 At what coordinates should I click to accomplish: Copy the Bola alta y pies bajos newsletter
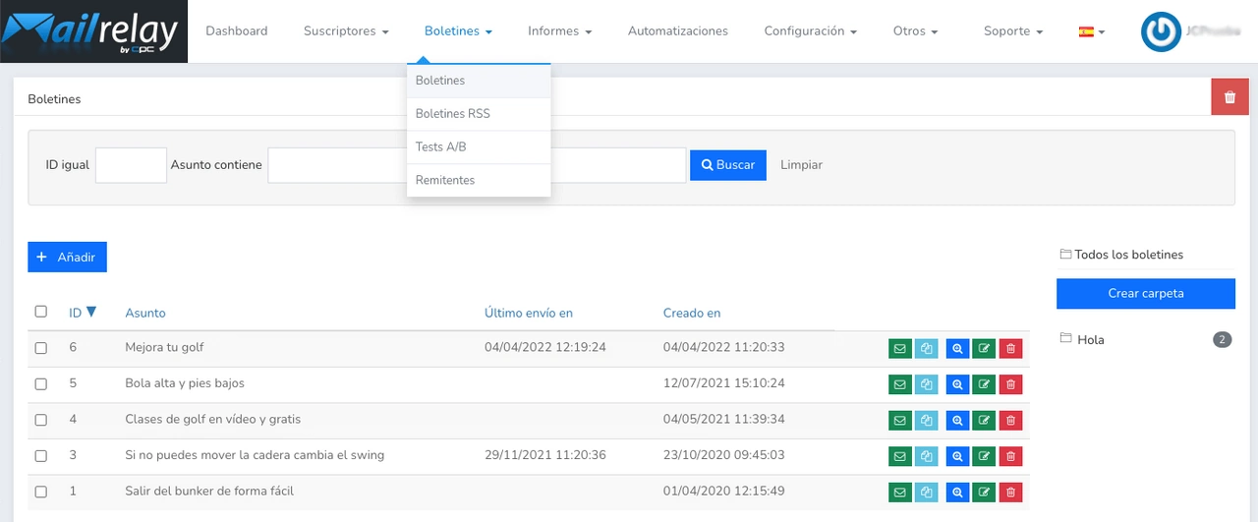[x=927, y=384]
